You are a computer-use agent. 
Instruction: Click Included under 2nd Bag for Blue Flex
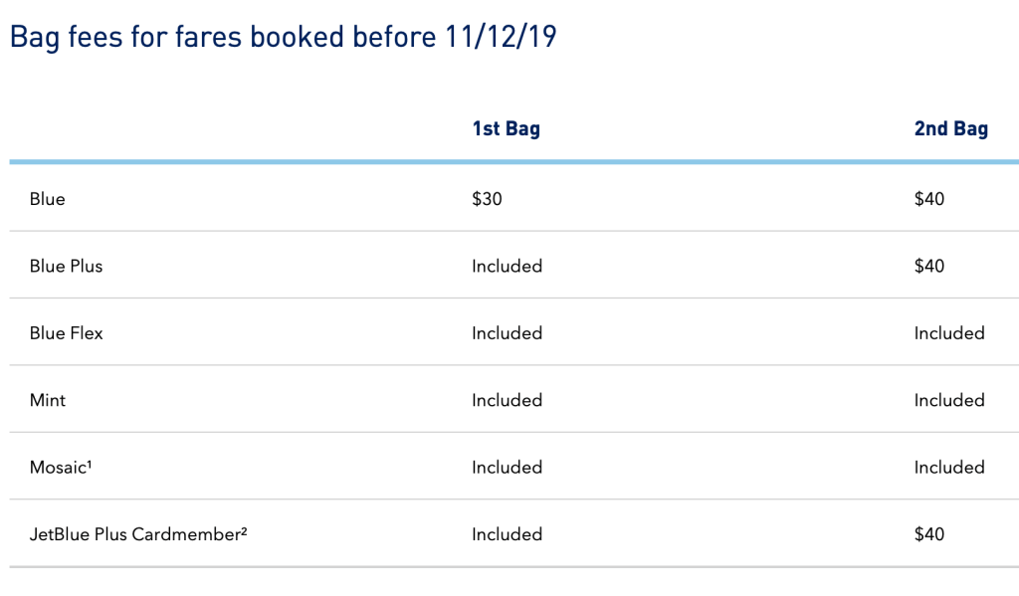pos(949,333)
